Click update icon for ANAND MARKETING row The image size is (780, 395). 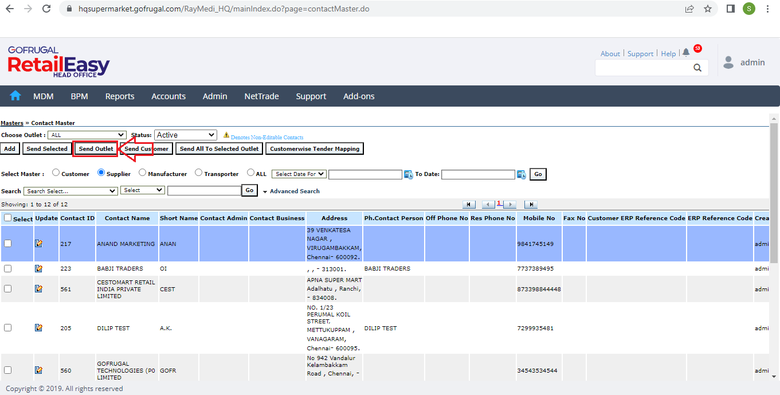(38, 244)
